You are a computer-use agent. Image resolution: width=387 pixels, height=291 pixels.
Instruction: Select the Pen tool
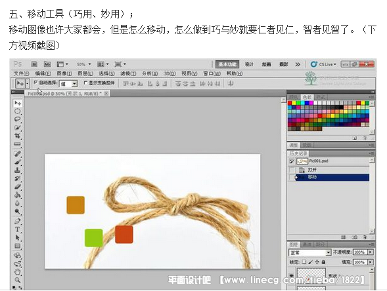click(x=18, y=221)
